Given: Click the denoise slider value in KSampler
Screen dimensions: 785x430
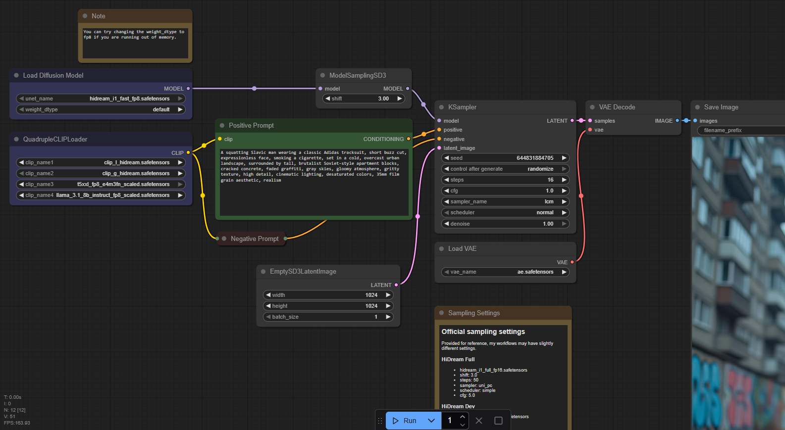Looking at the screenshot, I should (x=505, y=224).
